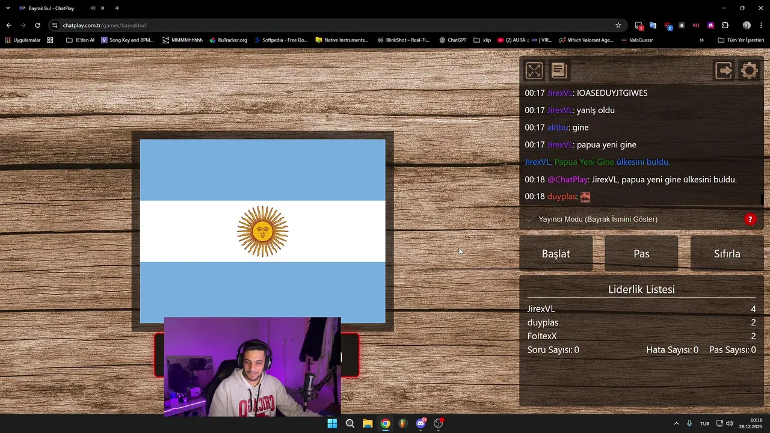The image size is (770, 433).
Task: Click chat panel scrollbar thumb
Action: 762,199
